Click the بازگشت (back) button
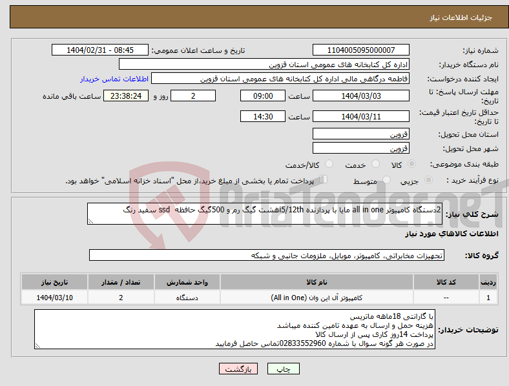 pos(238,369)
